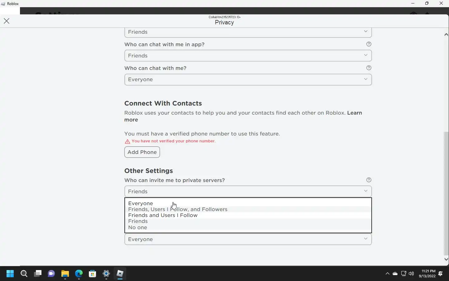449x281 pixels.
Task: Open the Windows Start menu
Action: tap(10, 274)
